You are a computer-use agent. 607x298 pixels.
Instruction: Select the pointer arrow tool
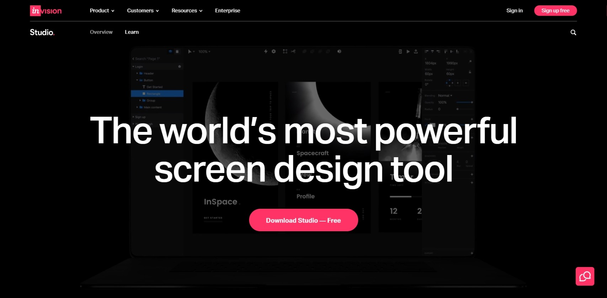190,52
